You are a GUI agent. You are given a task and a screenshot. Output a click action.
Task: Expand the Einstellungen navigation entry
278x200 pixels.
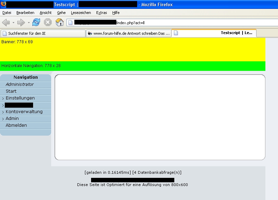coord(20,98)
